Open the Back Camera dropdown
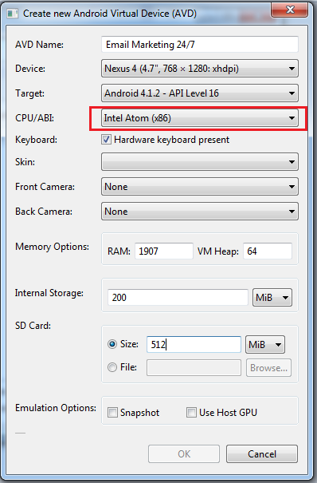The height and width of the screenshot is (483, 317). point(200,212)
